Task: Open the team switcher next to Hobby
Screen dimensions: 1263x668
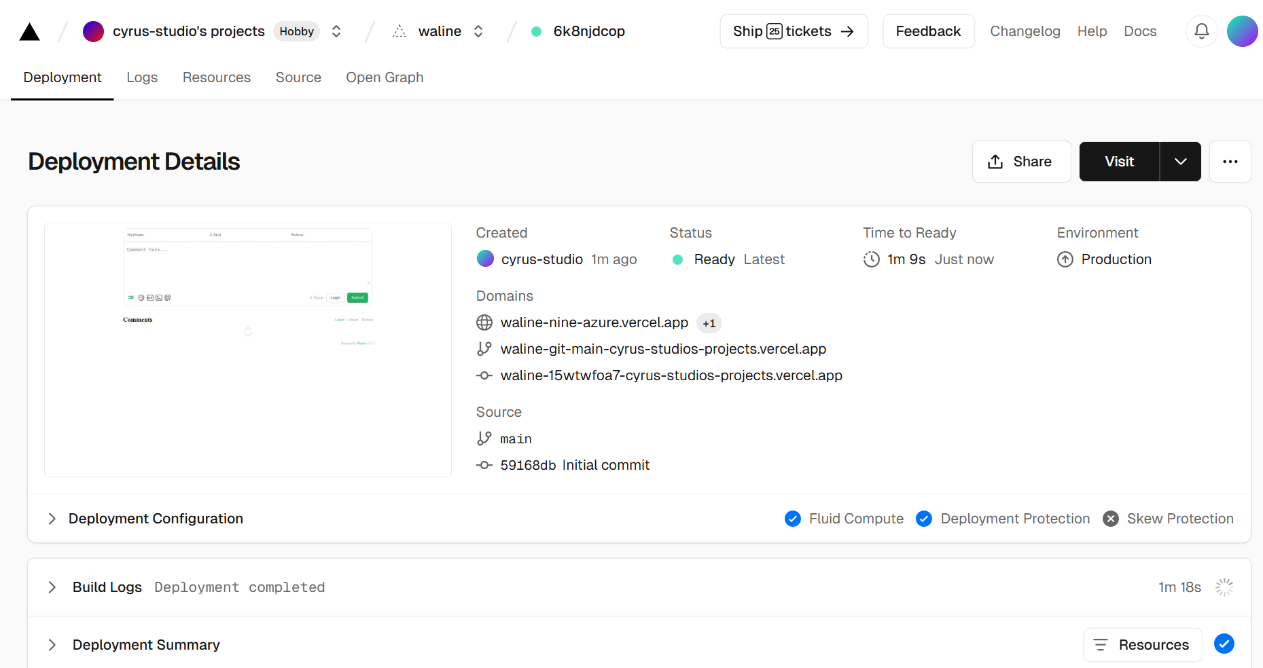Action: (x=336, y=31)
